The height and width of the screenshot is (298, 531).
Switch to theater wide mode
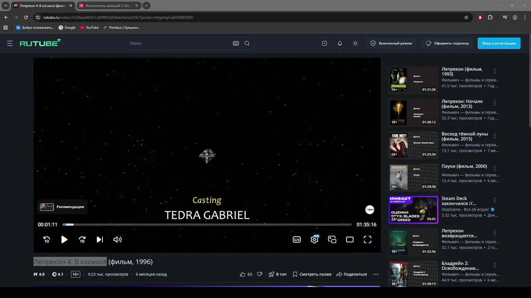tap(350, 239)
